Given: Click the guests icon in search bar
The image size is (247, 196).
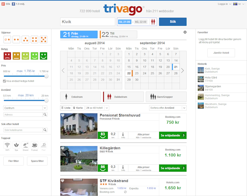Looking at the screenshot, I should click(153, 22).
